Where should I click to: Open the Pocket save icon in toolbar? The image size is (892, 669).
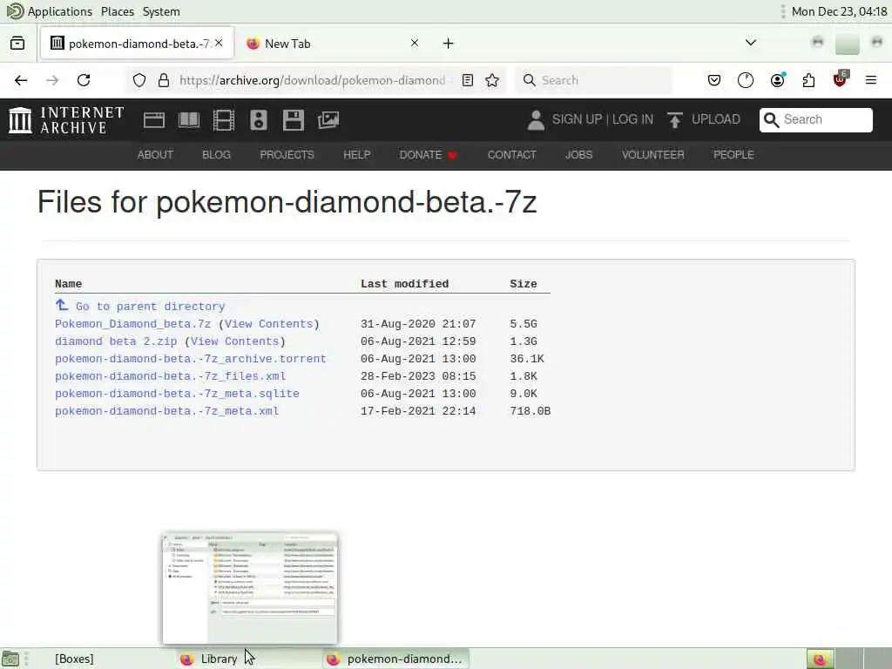pos(714,80)
